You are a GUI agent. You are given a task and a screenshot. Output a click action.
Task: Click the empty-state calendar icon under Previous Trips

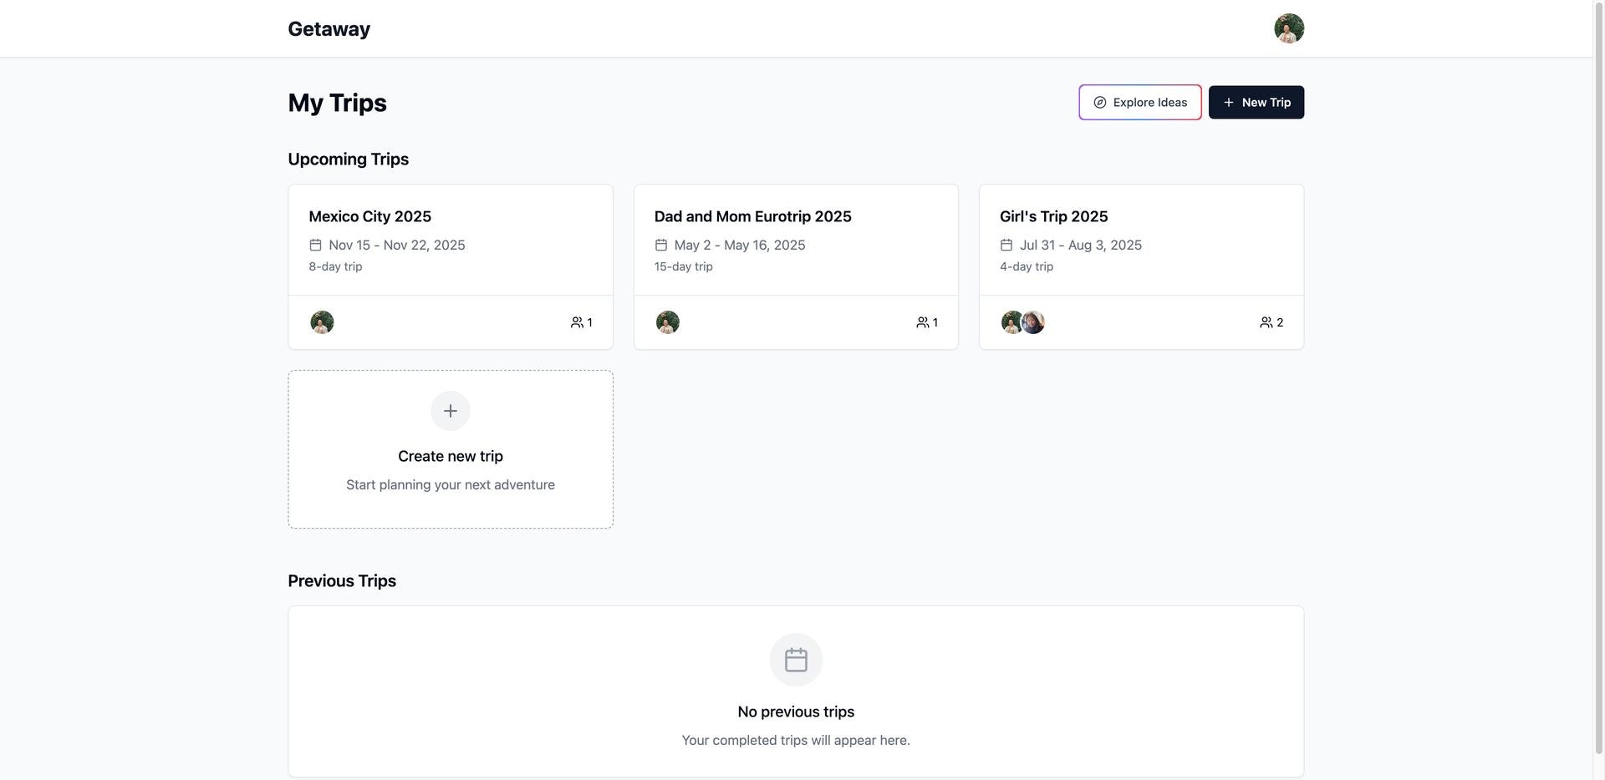[795, 660]
